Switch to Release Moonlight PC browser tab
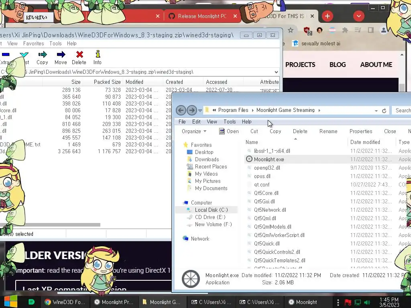 tap(202, 16)
